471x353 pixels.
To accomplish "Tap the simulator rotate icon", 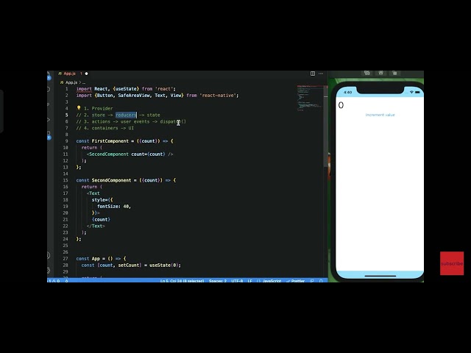I will pyautogui.click(x=394, y=73).
